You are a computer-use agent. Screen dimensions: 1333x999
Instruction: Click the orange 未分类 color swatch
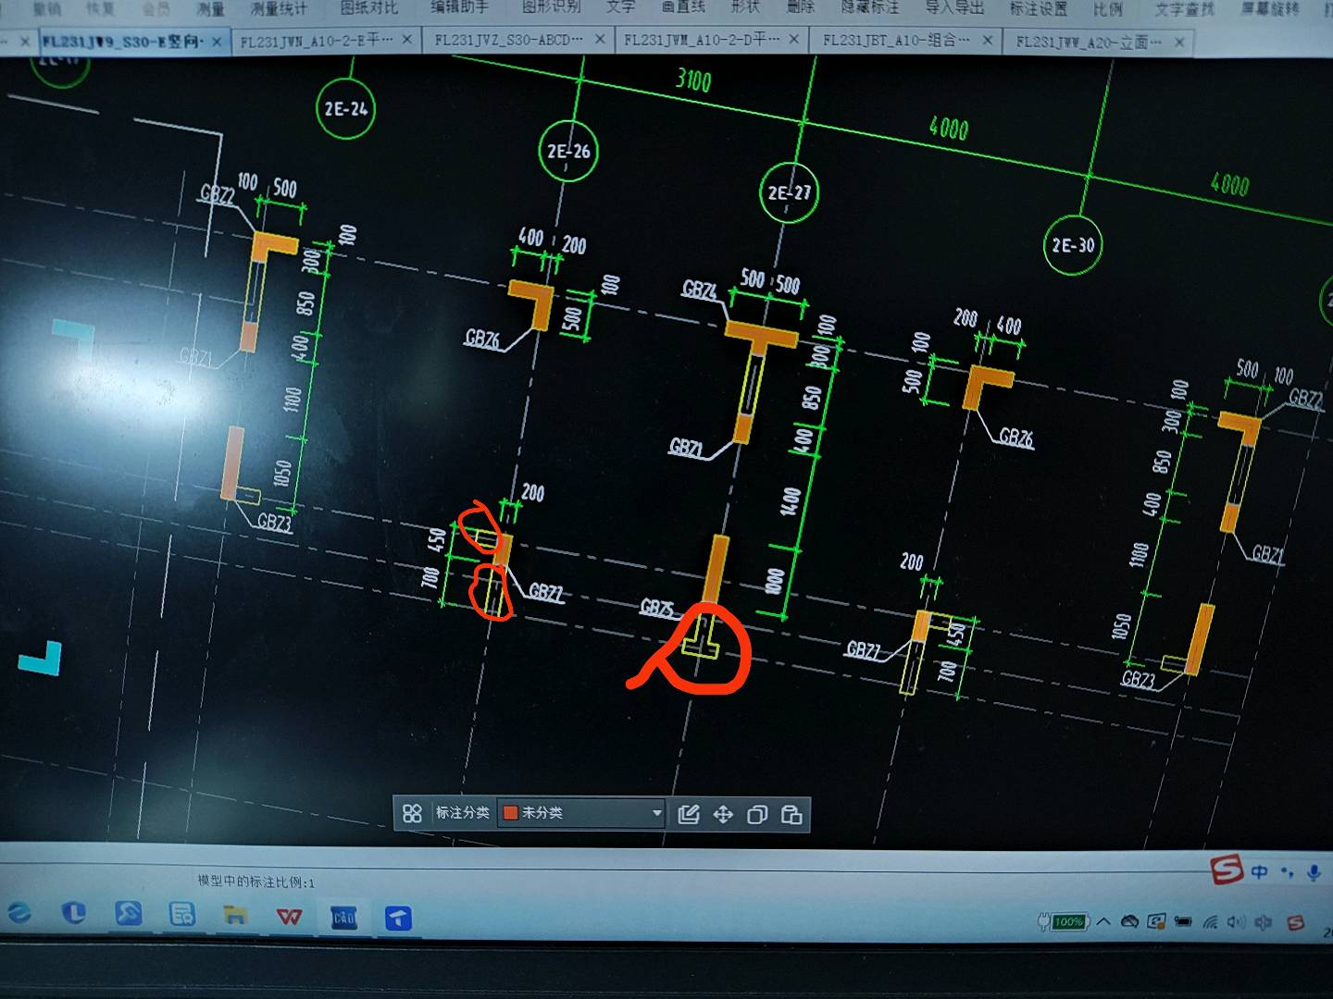pos(510,813)
